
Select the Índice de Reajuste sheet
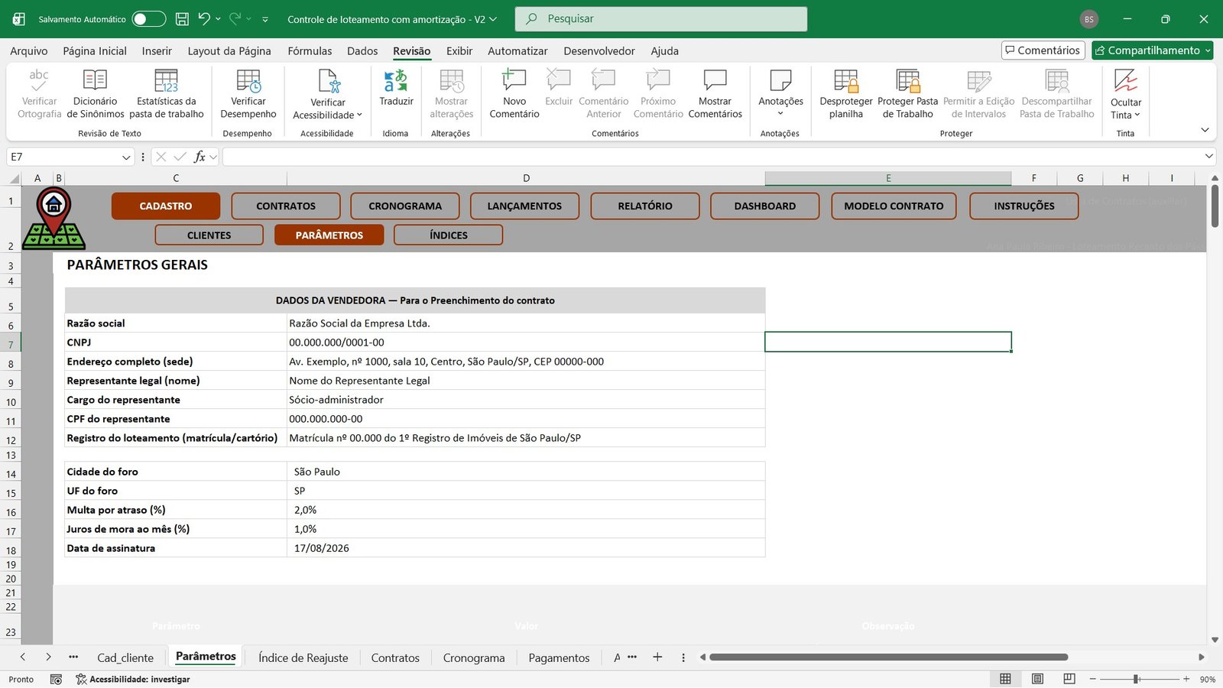tap(303, 657)
